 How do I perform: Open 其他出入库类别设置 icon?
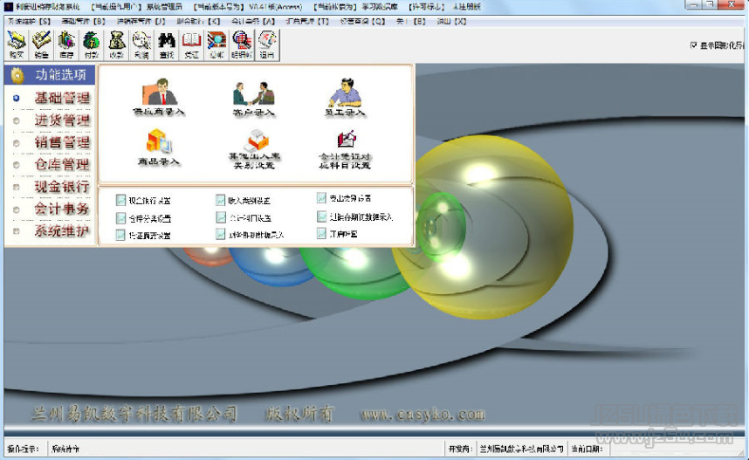pyautogui.click(x=255, y=149)
